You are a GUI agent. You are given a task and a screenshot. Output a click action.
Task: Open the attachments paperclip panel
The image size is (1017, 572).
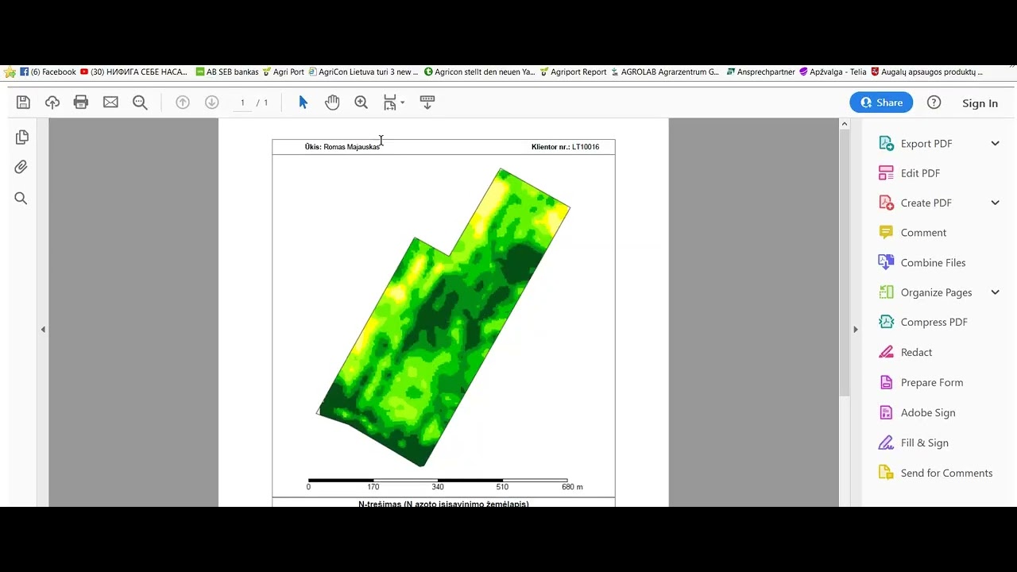21,168
